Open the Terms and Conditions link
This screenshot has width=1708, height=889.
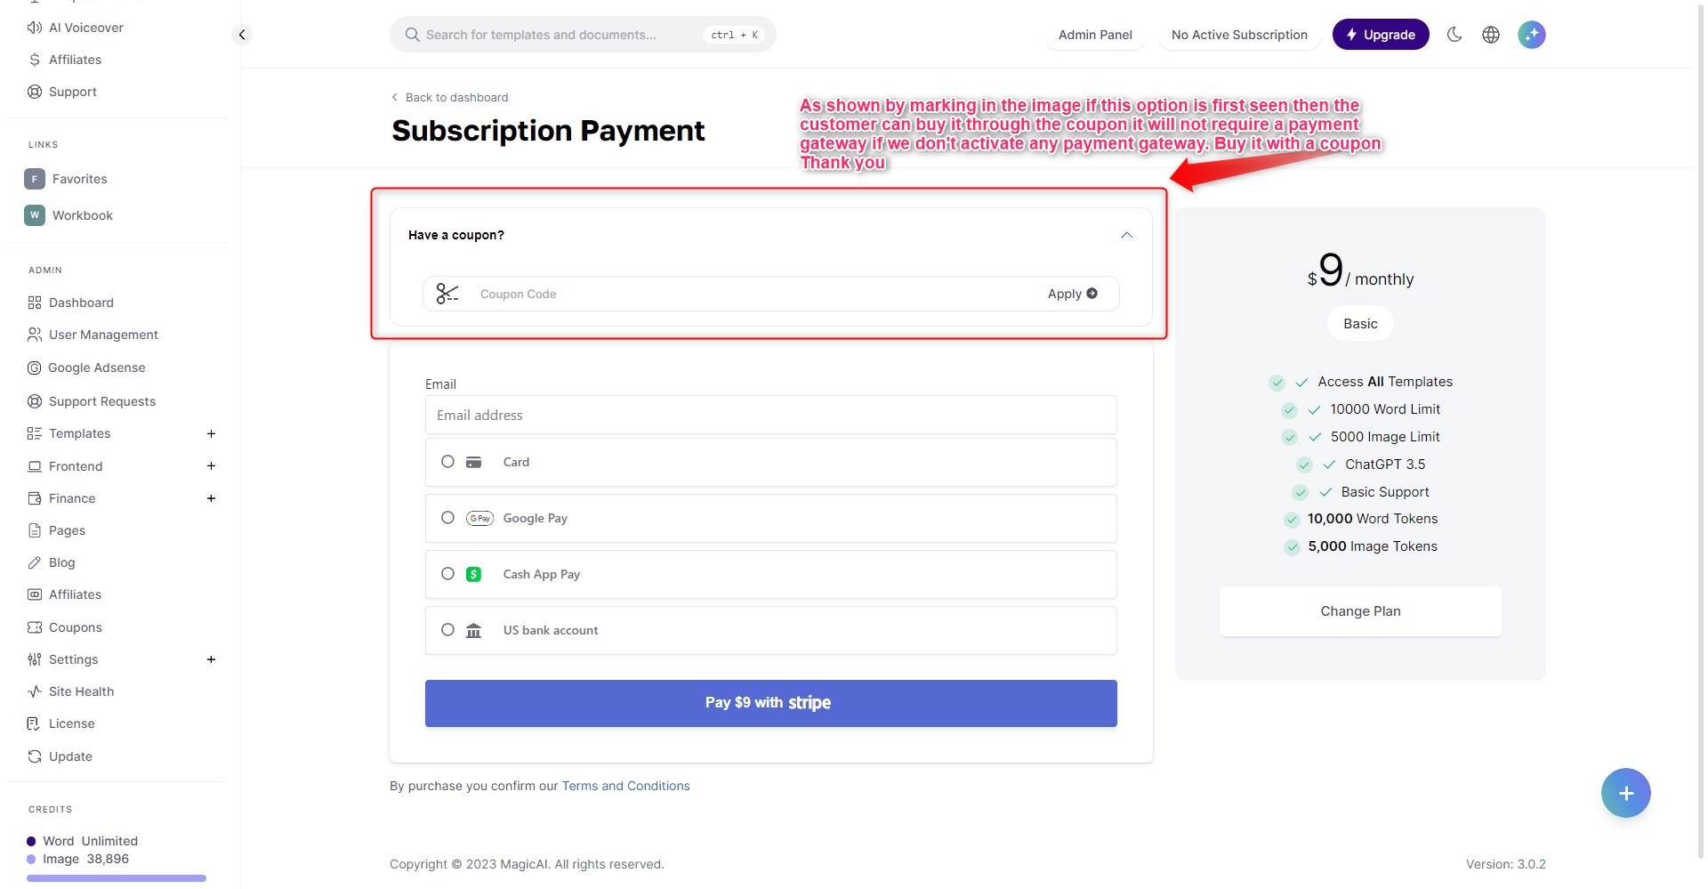625,786
